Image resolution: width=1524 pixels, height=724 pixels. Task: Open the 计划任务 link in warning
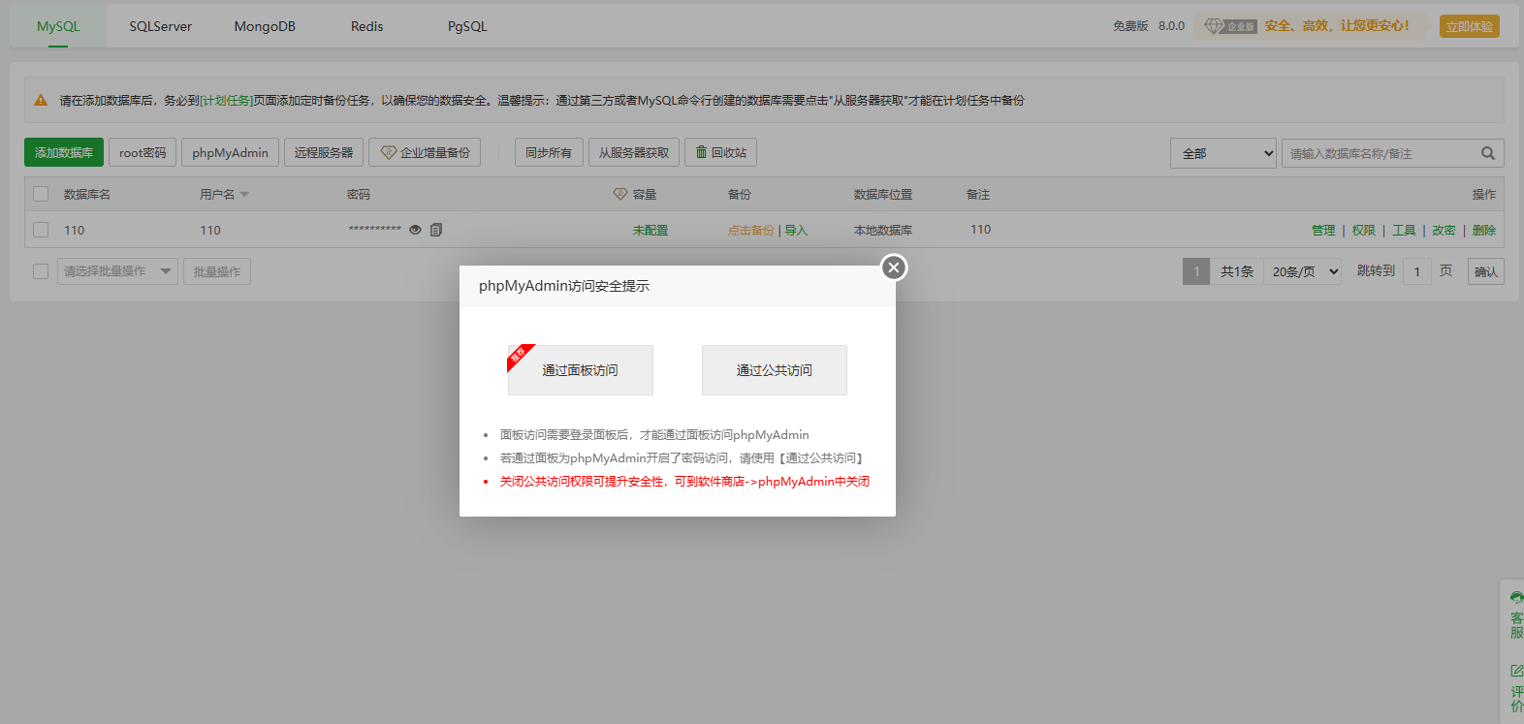[x=226, y=100]
